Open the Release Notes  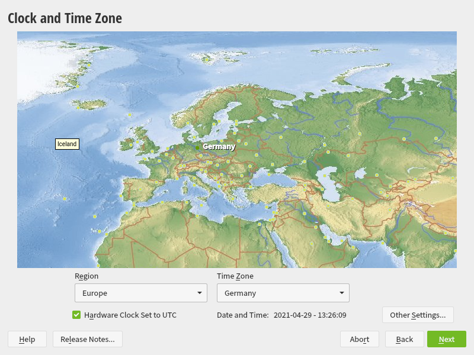[x=88, y=339]
